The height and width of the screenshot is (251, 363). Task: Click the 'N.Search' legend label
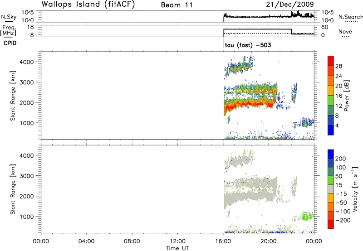(x=351, y=17)
